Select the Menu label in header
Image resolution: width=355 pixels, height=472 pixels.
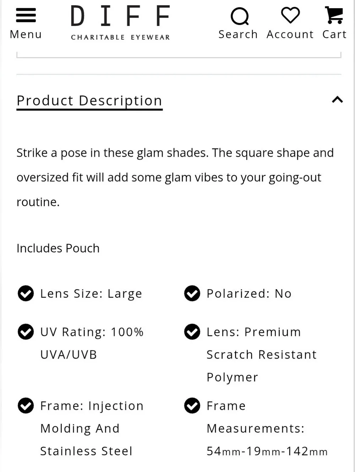(26, 34)
